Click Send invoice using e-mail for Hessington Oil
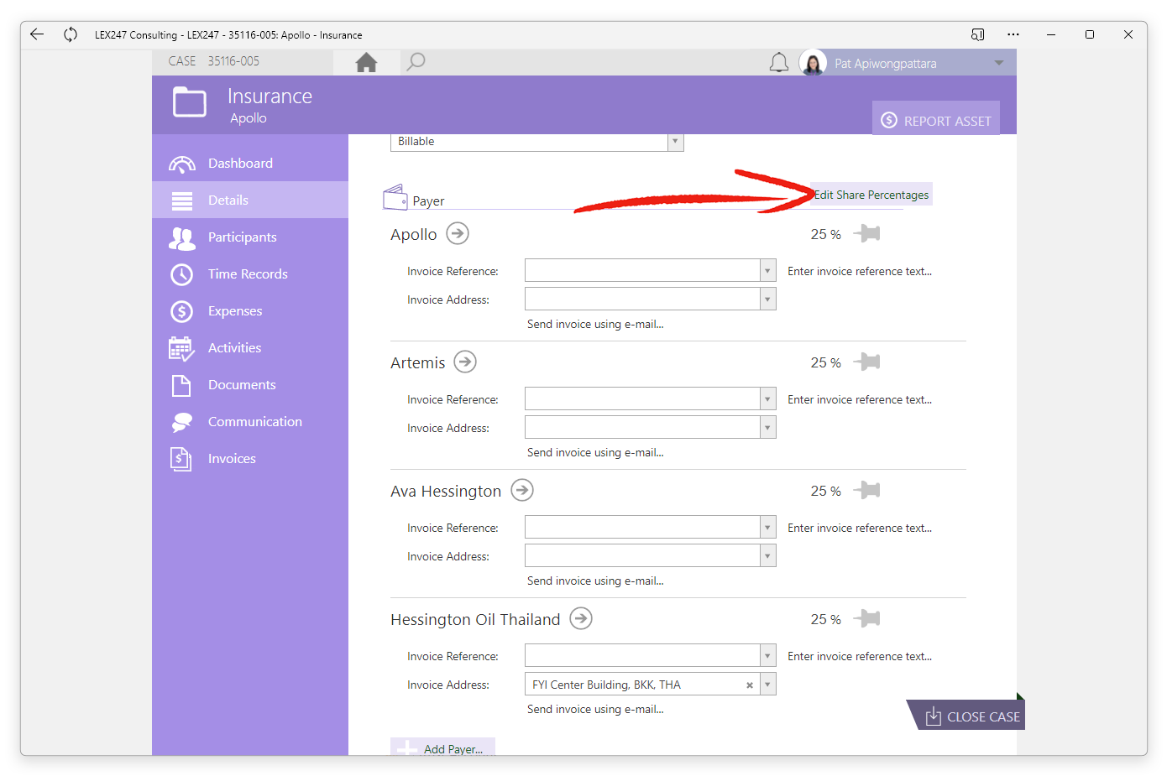1167x776 pixels. (x=595, y=709)
